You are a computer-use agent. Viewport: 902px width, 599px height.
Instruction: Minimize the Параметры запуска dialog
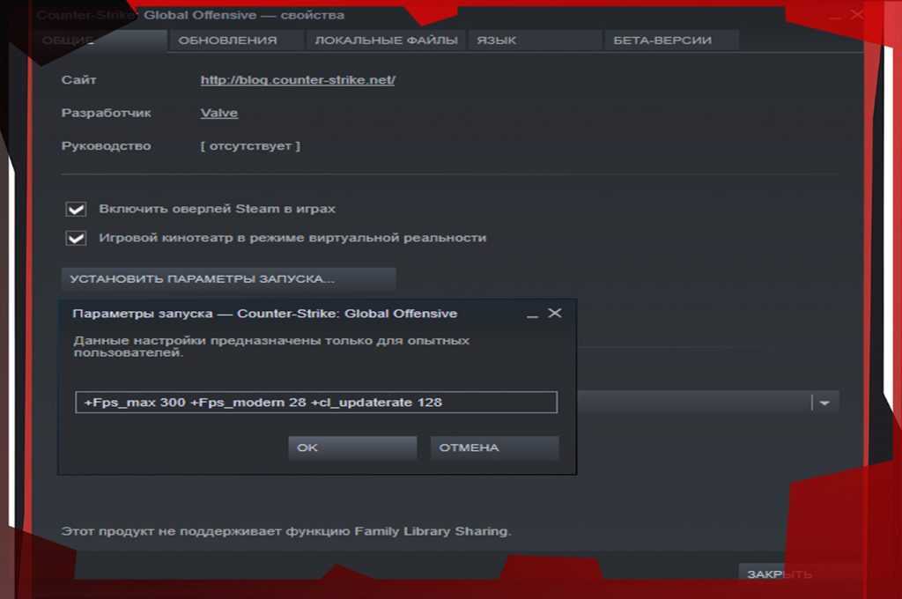[533, 314]
